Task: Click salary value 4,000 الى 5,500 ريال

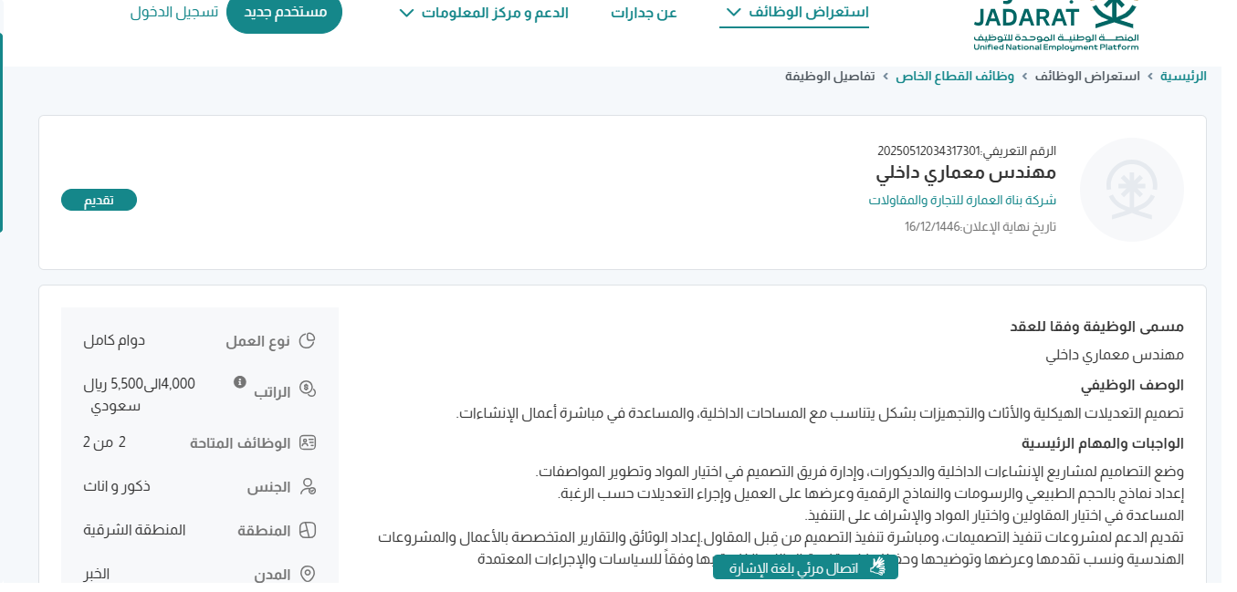Action: [x=139, y=395]
